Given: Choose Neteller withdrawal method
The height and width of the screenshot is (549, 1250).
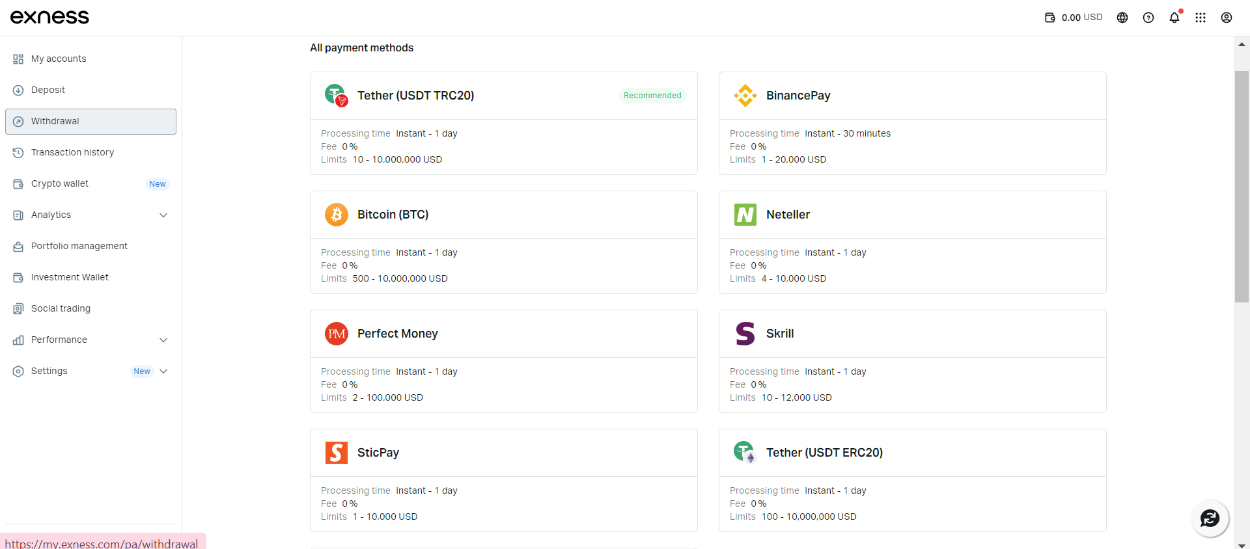Looking at the screenshot, I should click(x=913, y=242).
